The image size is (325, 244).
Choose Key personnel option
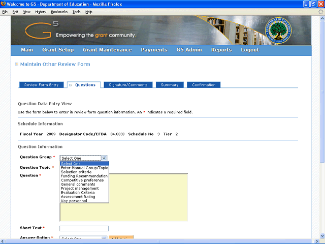click(x=84, y=201)
